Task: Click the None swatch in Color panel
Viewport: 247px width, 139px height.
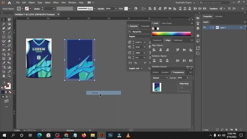Action: tap(153, 29)
